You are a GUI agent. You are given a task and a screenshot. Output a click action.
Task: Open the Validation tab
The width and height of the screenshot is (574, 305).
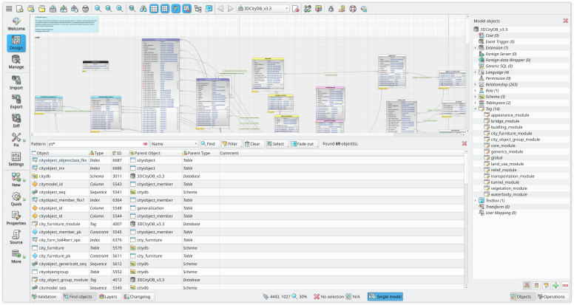[44, 297]
